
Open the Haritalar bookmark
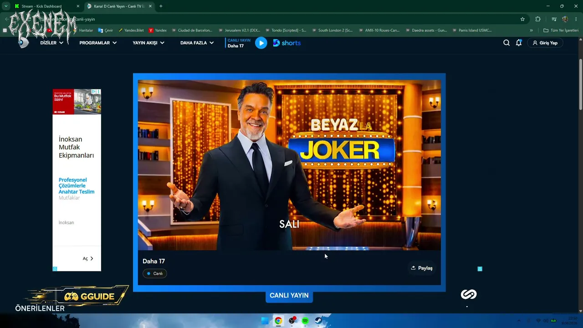click(82, 31)
